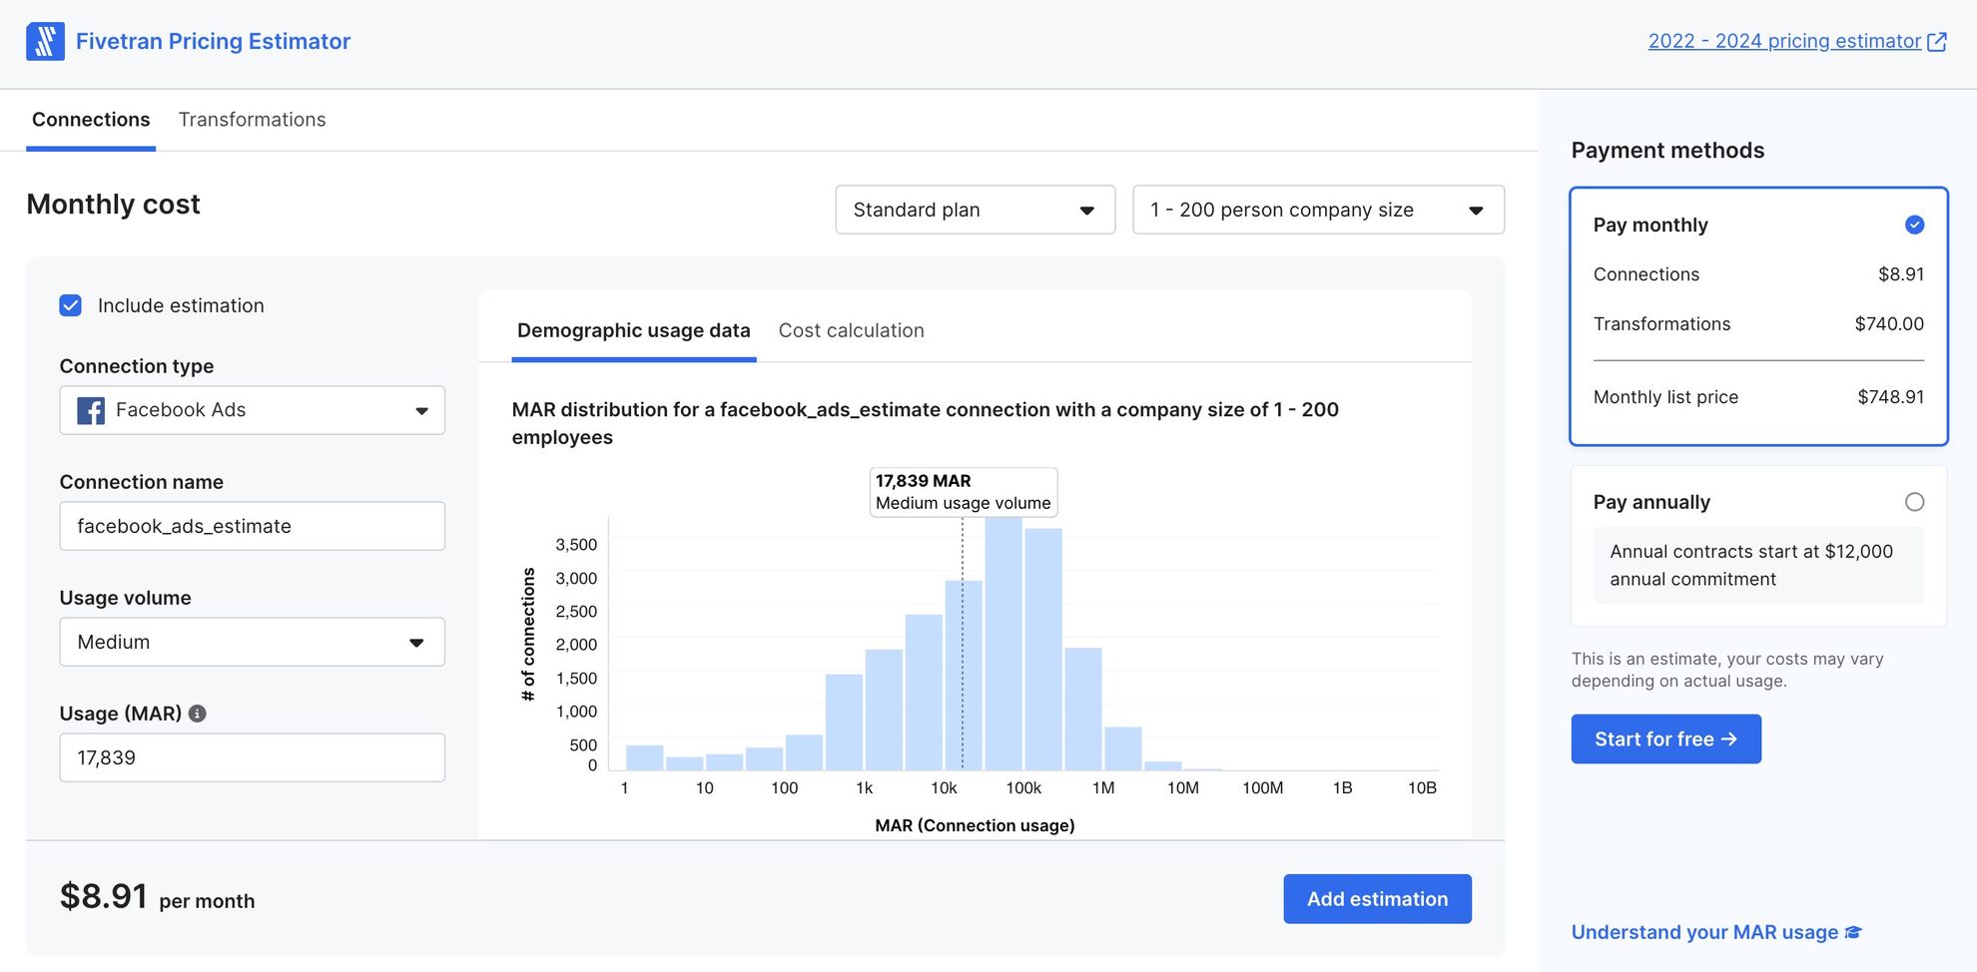Click the Usage (MAR) value field
The height and width of the screenshot is (972, 1977).
[253, 757]
